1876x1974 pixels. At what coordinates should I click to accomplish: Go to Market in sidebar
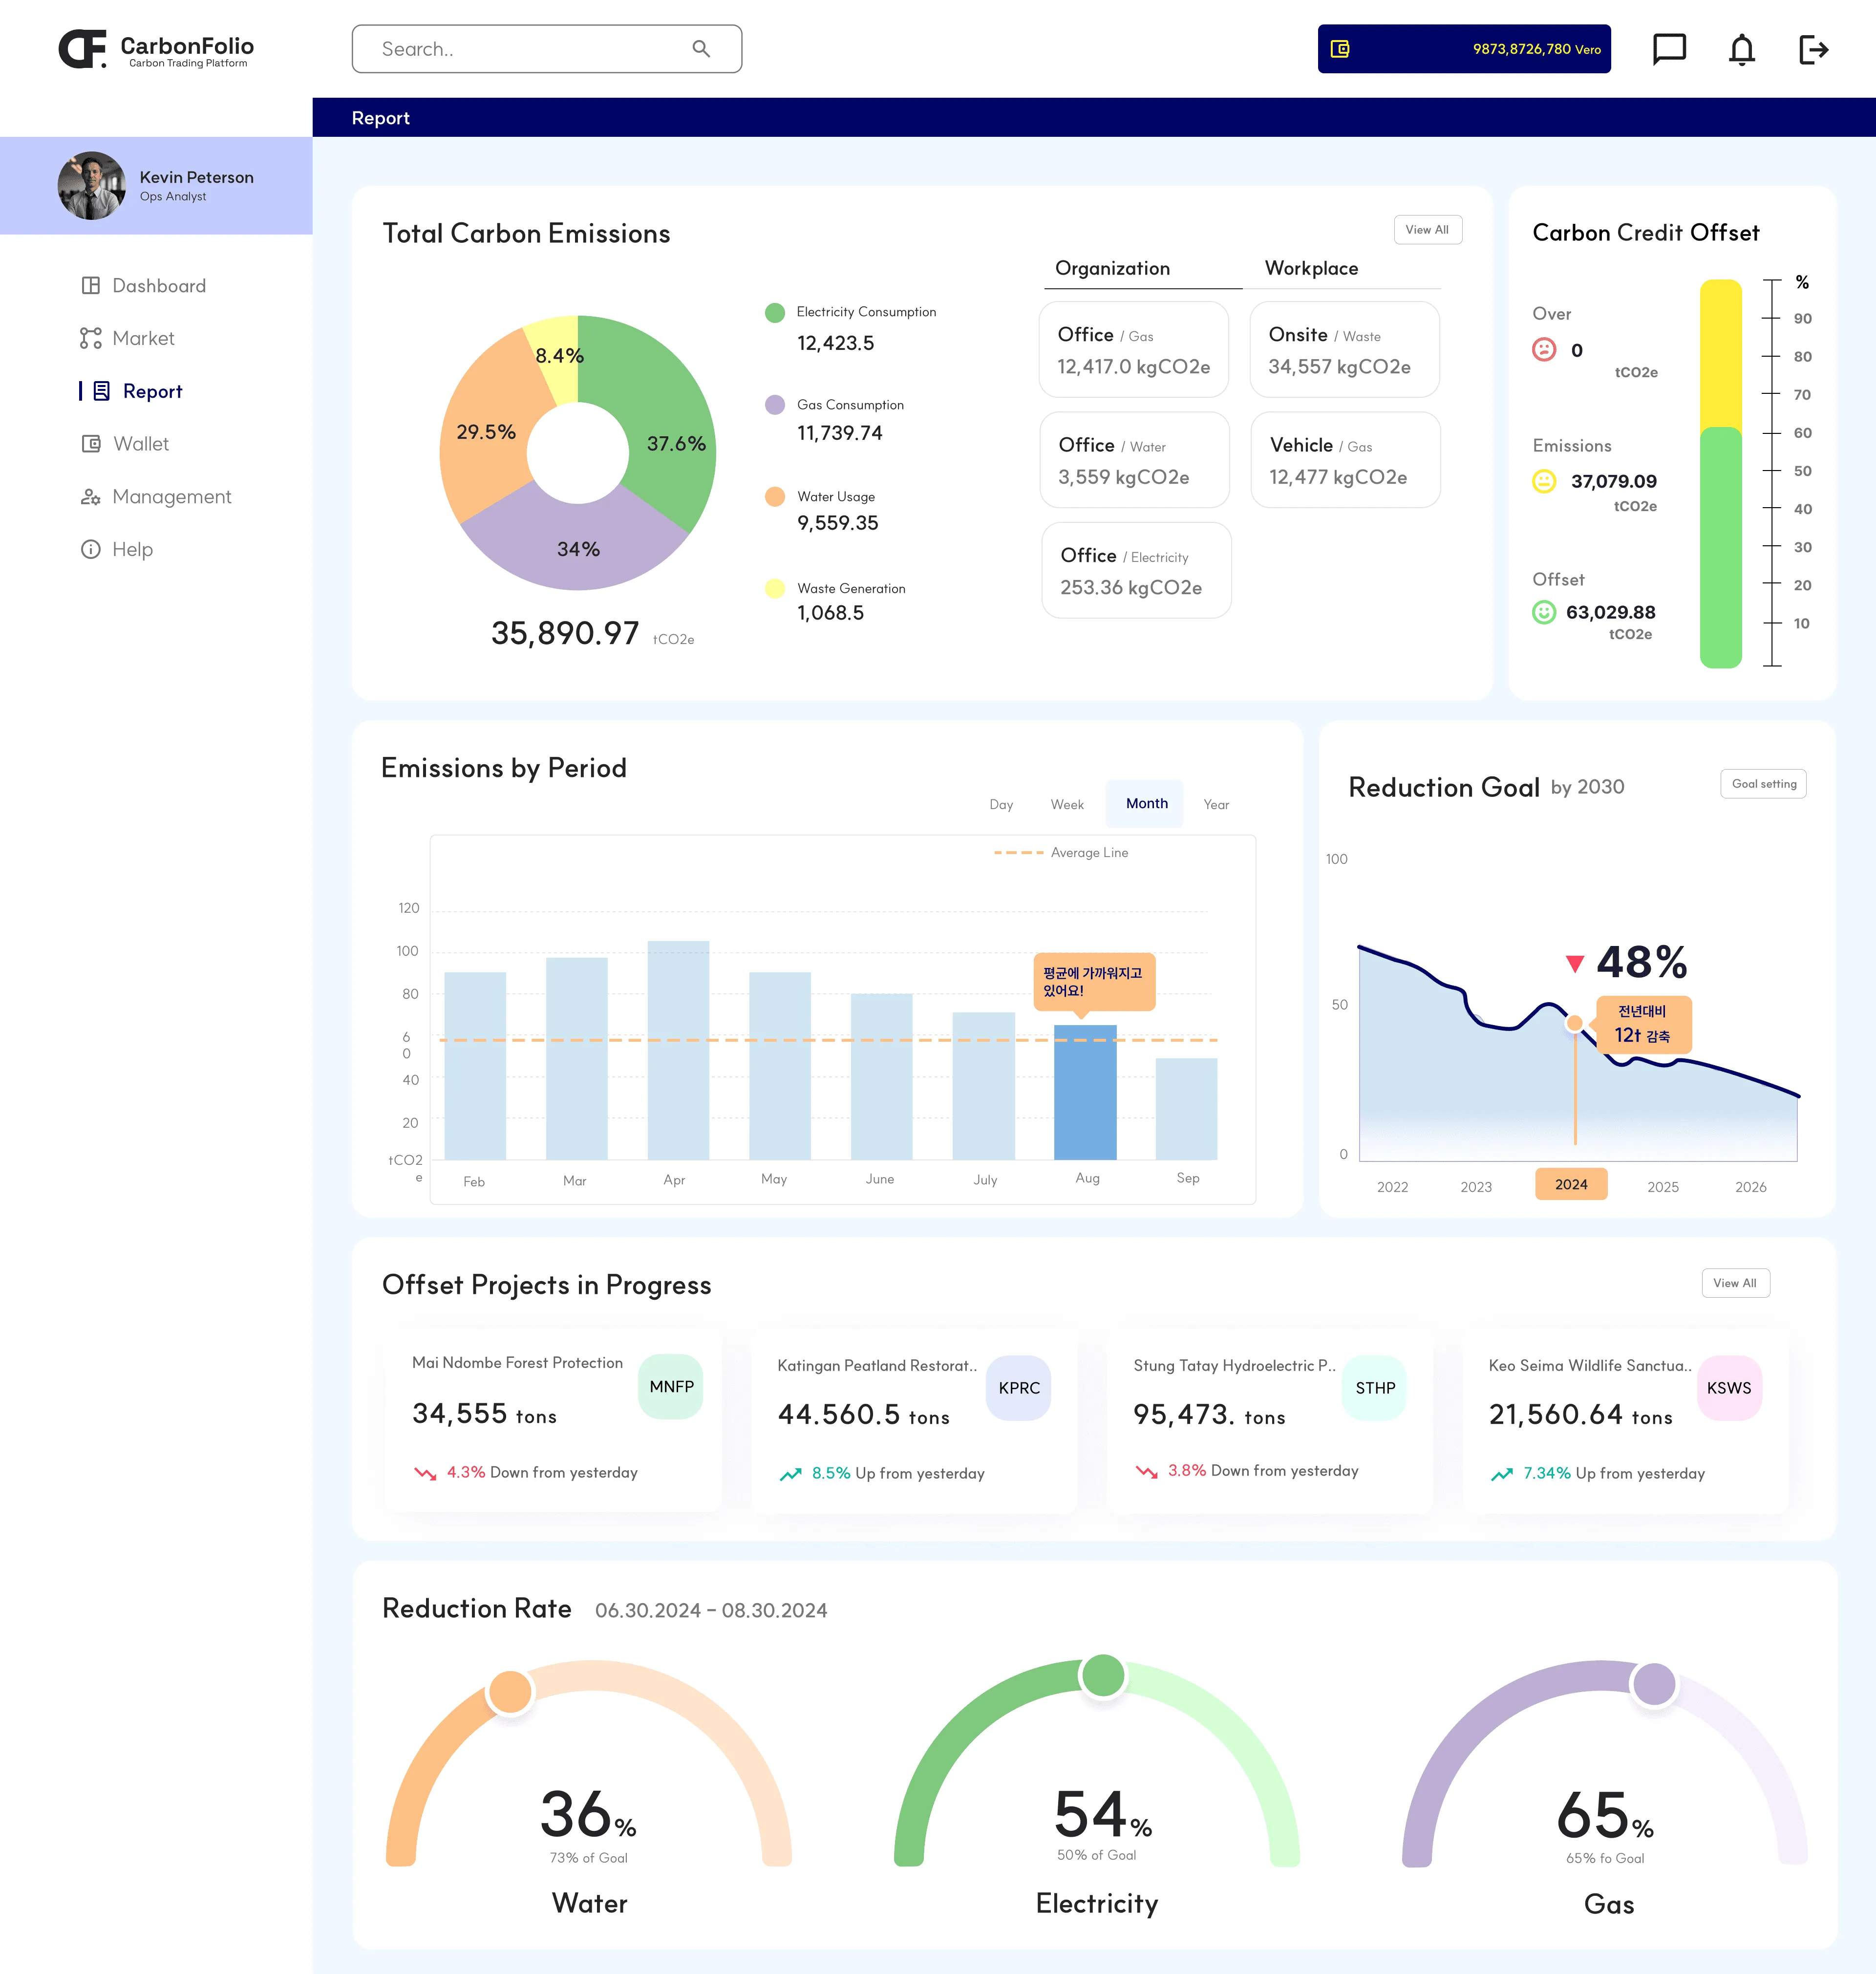[143, 339]
